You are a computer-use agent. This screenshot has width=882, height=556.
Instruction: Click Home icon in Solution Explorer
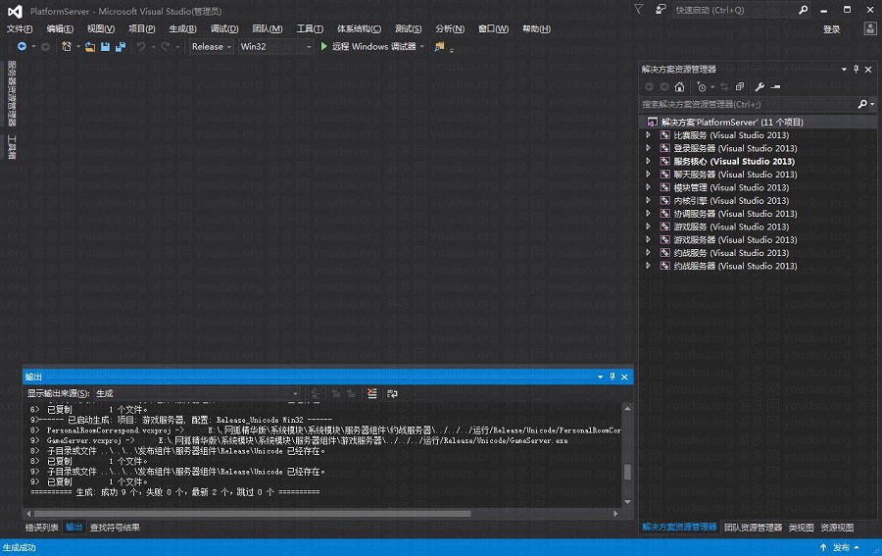tap(679, 86)
